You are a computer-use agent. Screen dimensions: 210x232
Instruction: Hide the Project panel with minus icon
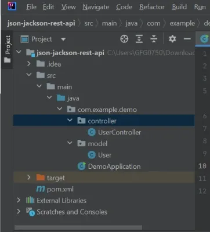point(187,39)
